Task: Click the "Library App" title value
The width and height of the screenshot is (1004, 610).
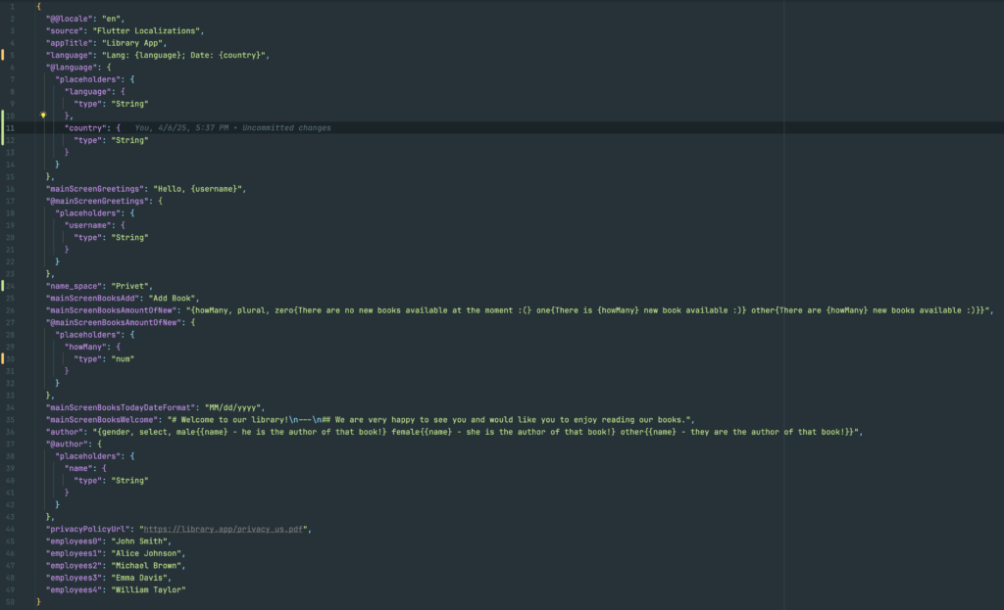Action: (133, 43)
